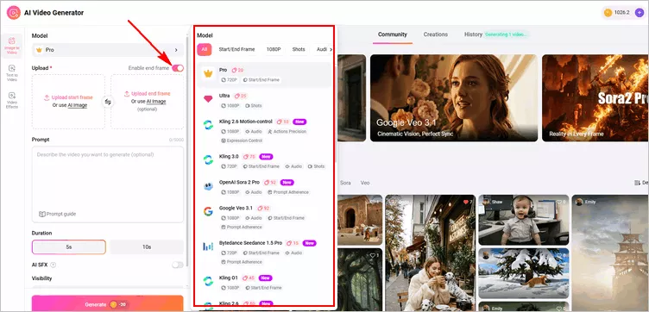Disable the Enable end frame toggle
Viewport: 649px width, 312px height.
(178, 68)
